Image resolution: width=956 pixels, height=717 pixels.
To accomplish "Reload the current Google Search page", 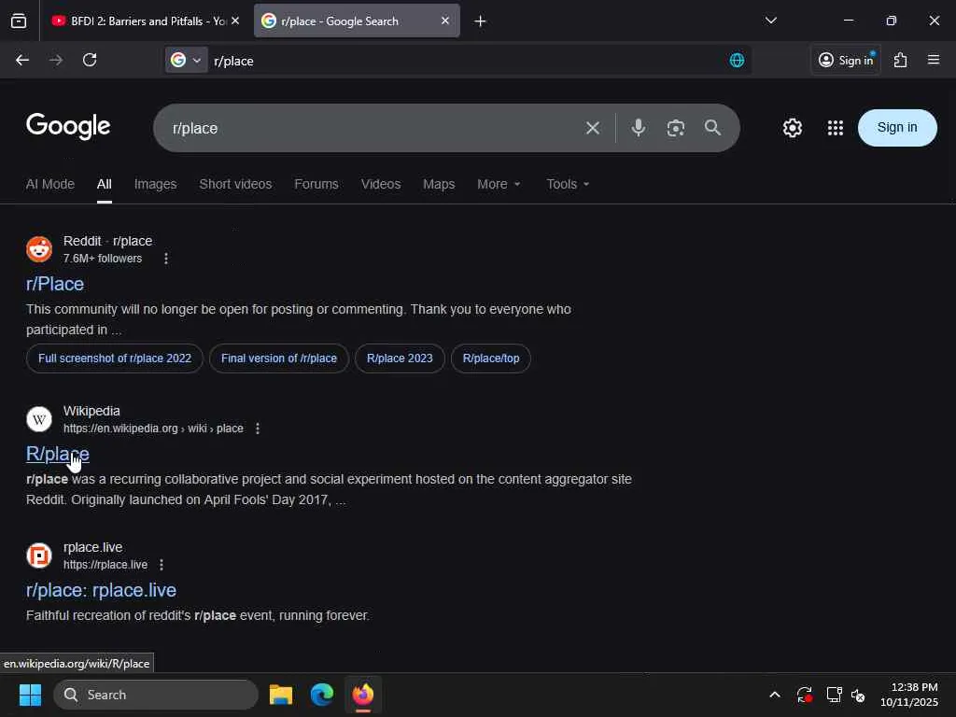I will point(90,60).
